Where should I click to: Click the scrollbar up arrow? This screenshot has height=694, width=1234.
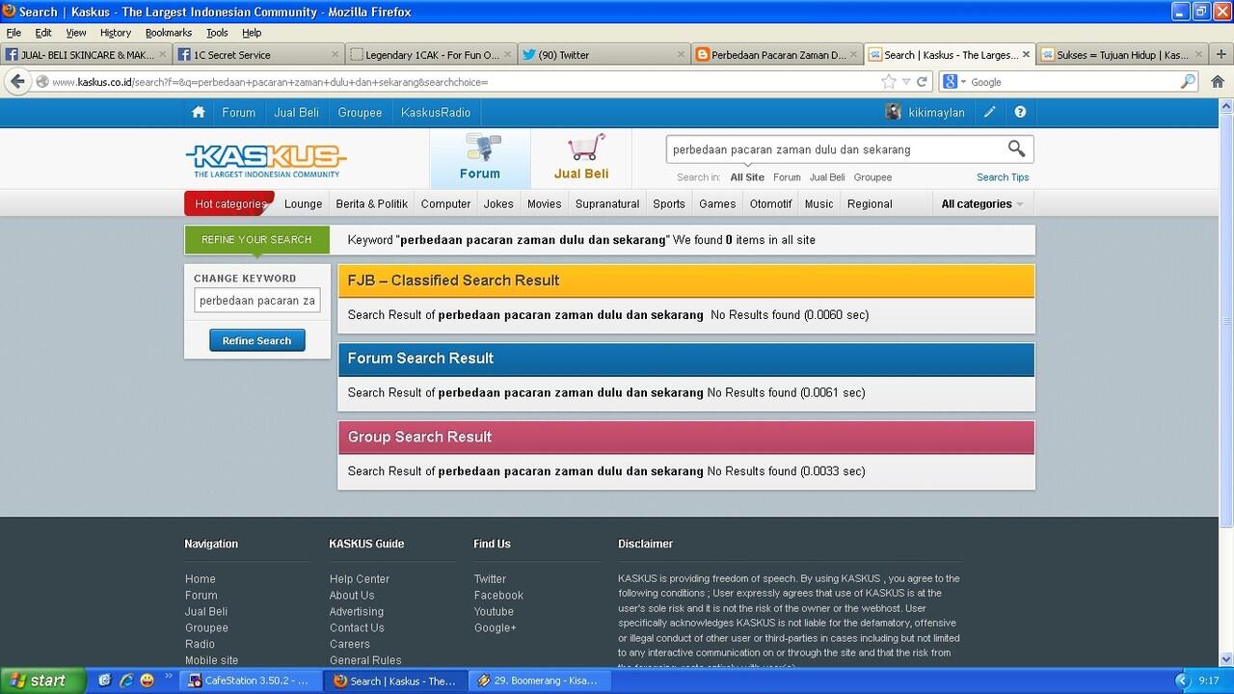point(1226,105)
